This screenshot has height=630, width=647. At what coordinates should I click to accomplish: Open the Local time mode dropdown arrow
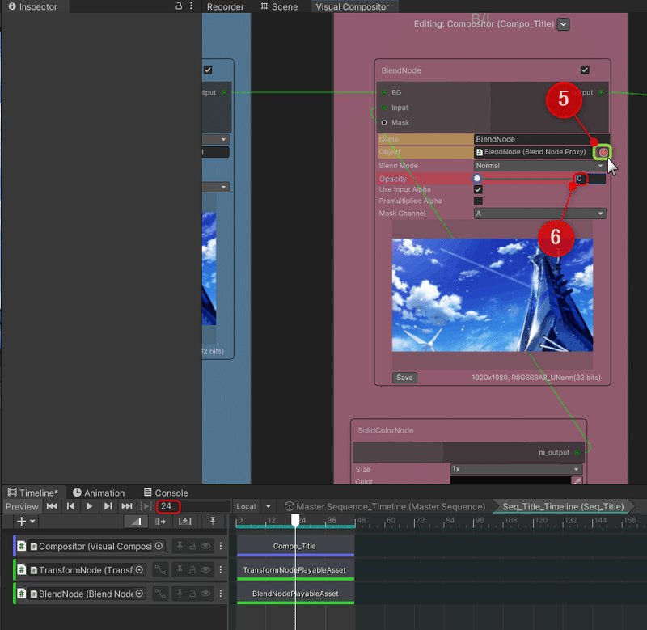click(269, 506)
